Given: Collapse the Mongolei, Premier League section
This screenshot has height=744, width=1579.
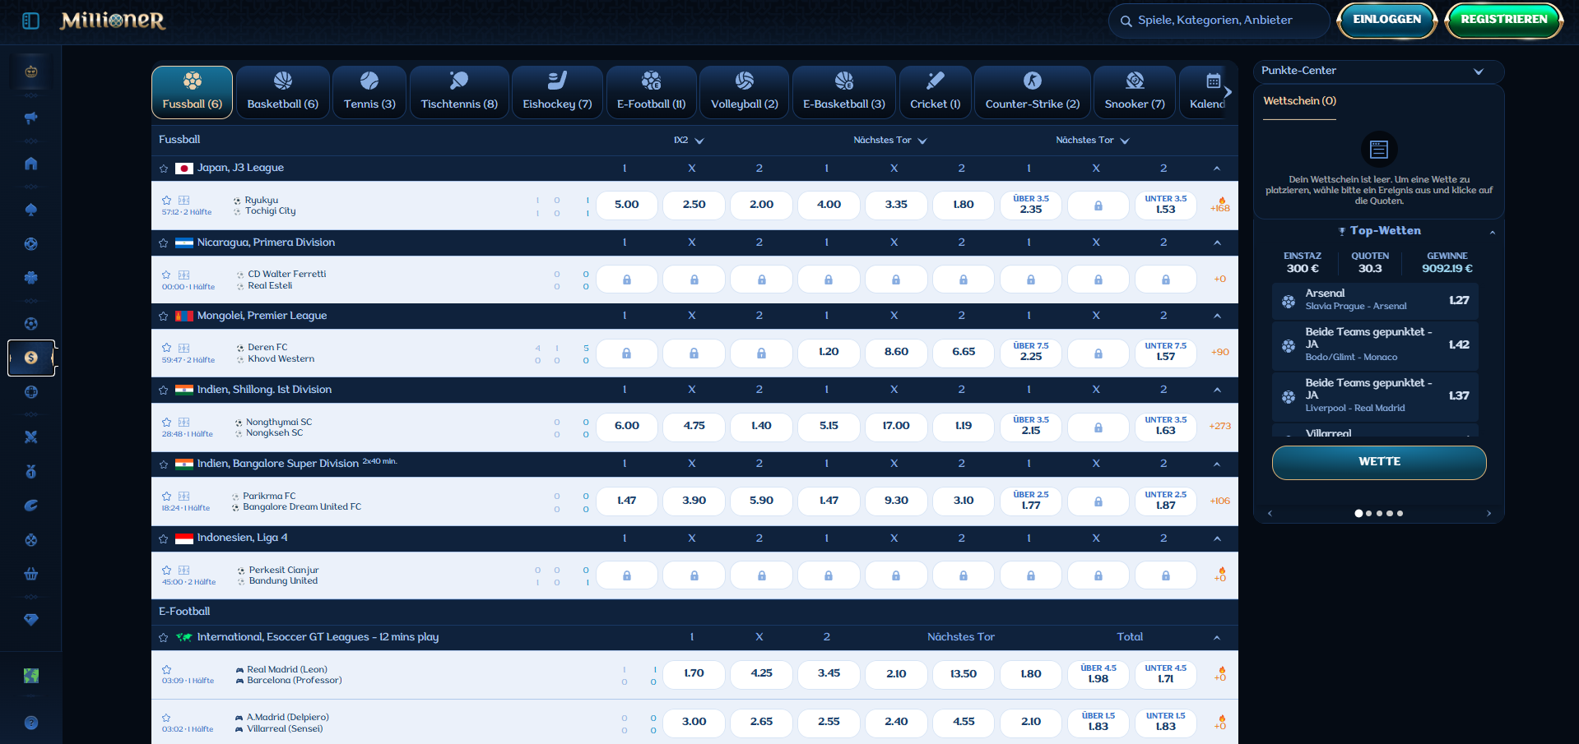Looking at the screenshot, I should pyautogui.click(x=1217, y=316).
